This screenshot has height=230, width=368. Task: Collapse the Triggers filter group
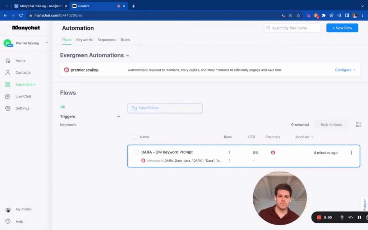coord(118,116)
